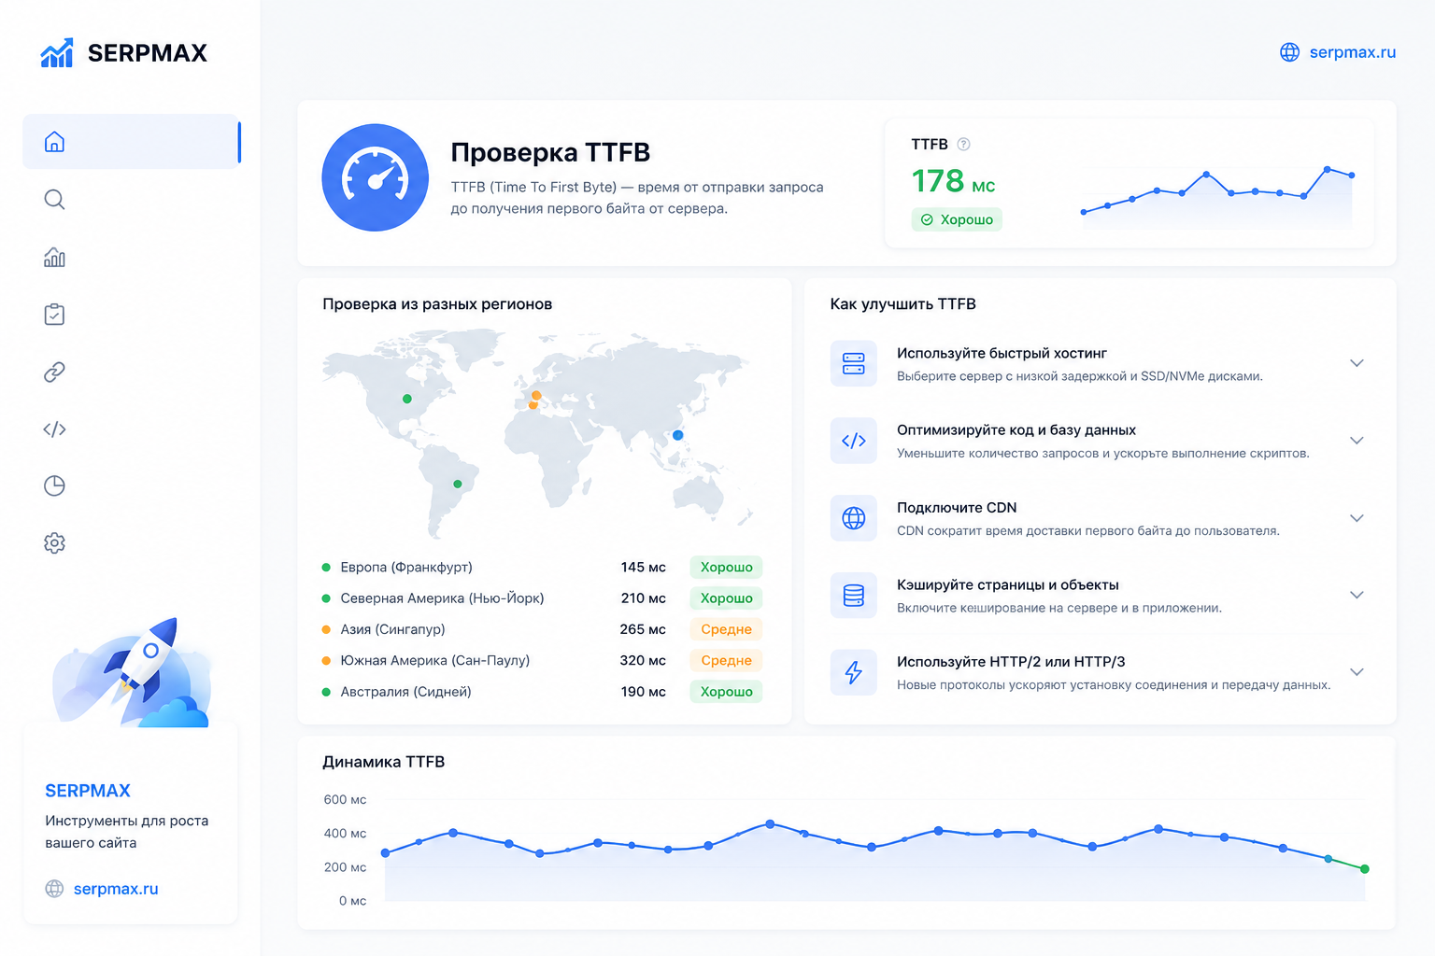The image size is (1435, 956).
Task: Click the 320 мс value
Action: (x=644, y=660)
